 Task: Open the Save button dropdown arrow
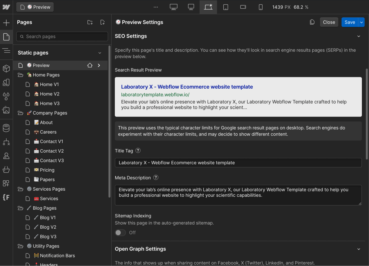[x=361, y=22]
